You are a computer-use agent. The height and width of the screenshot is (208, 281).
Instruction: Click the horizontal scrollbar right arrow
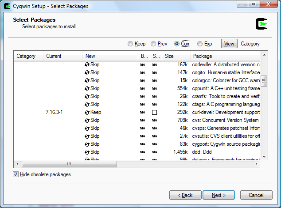coord(256,164)
